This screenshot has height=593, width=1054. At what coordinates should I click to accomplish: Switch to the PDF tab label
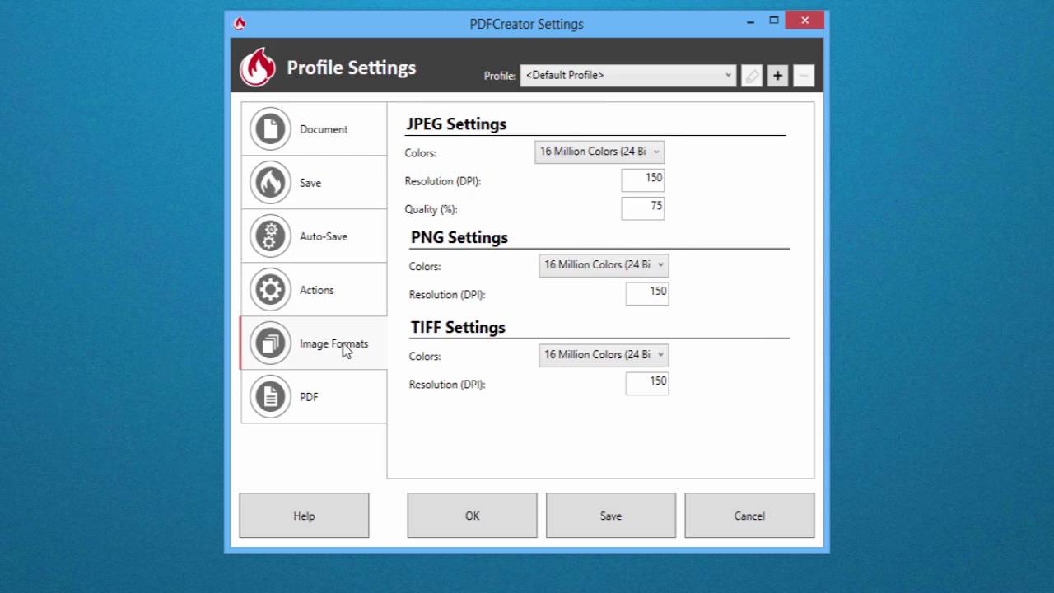(309, 397)
